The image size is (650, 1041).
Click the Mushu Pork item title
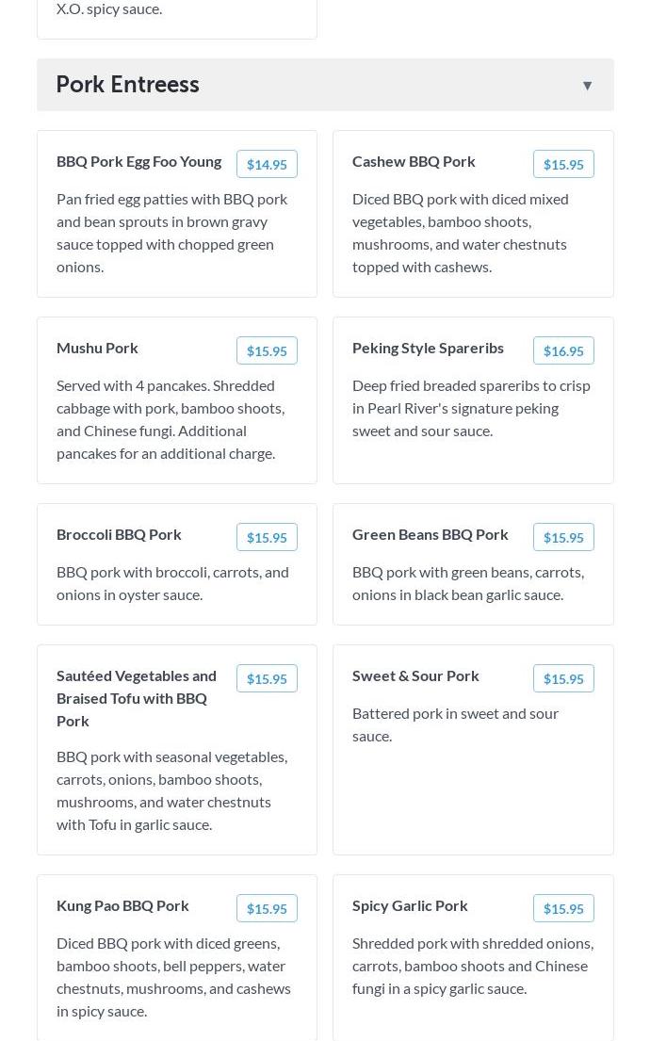pyautogui.click(x=97, y=348)
